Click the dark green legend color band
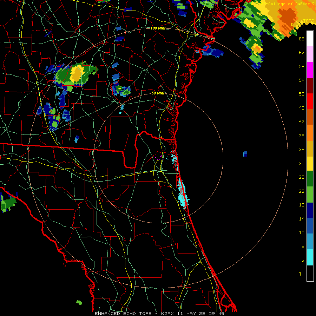This screenshot has width=316, height=316. [x=310, y=179]
